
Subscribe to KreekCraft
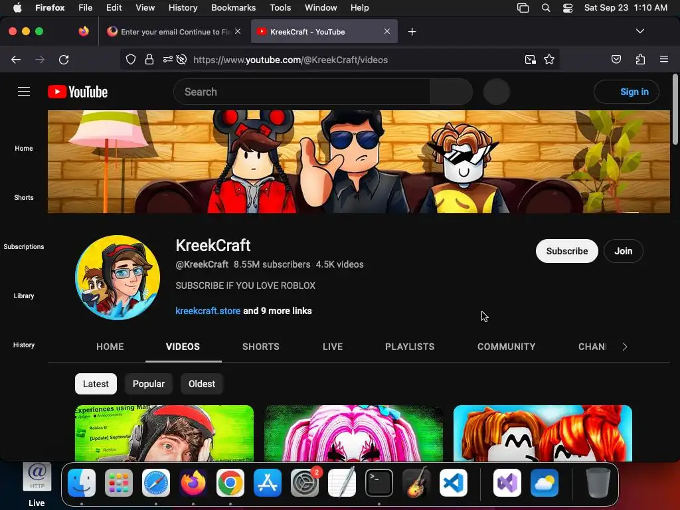(567, 251)
